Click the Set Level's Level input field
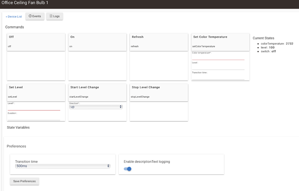 (34, 108)
